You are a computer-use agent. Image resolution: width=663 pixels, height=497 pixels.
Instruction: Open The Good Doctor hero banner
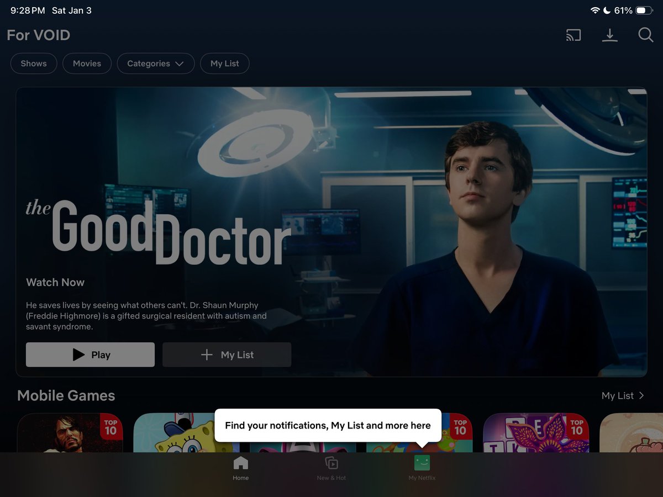click(x=331, y=232)
